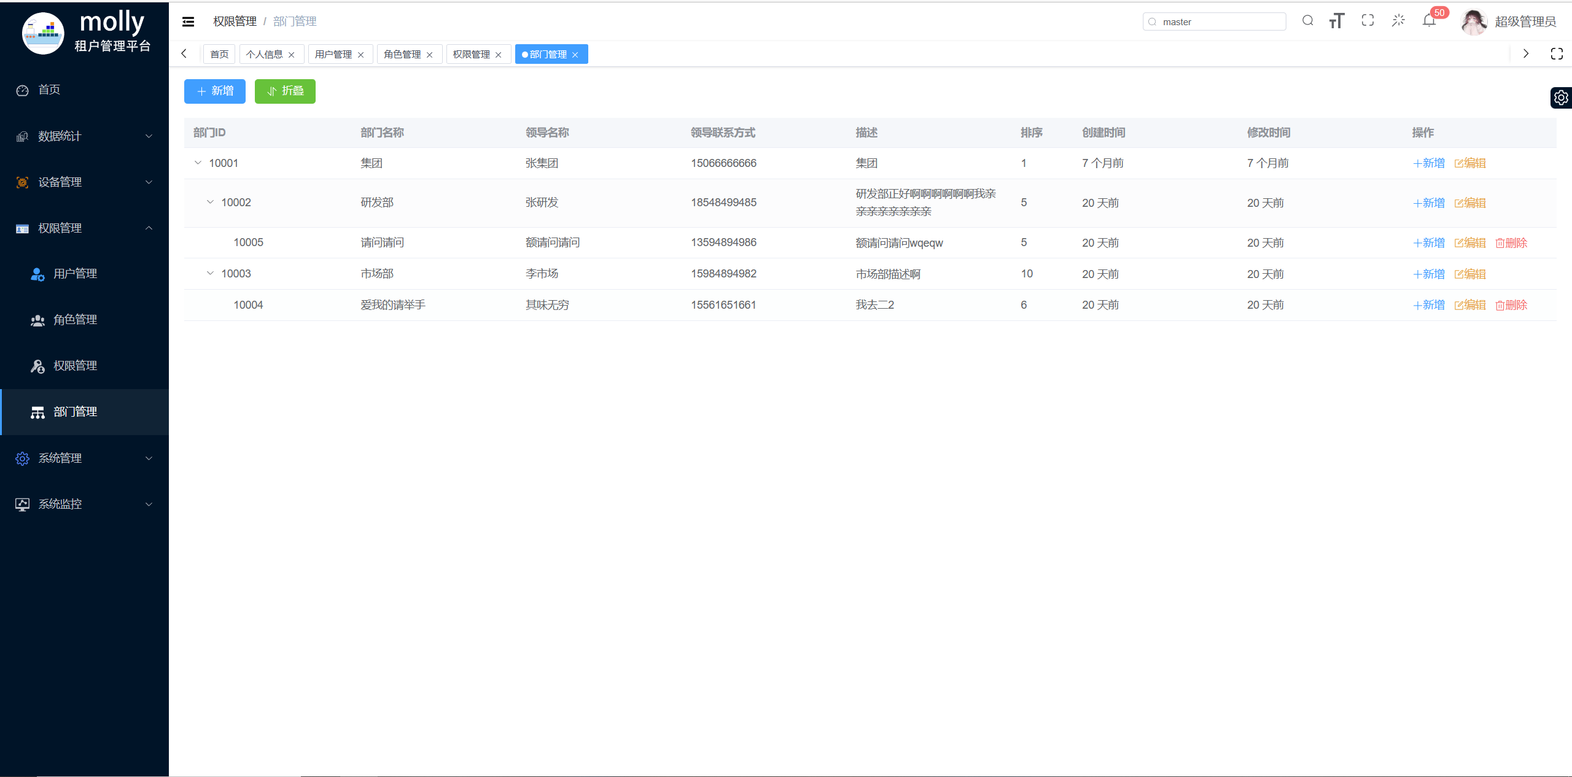Open settings gear on right edge
The height and width of the screenshot is (777, 1572).
point(1561,98)
